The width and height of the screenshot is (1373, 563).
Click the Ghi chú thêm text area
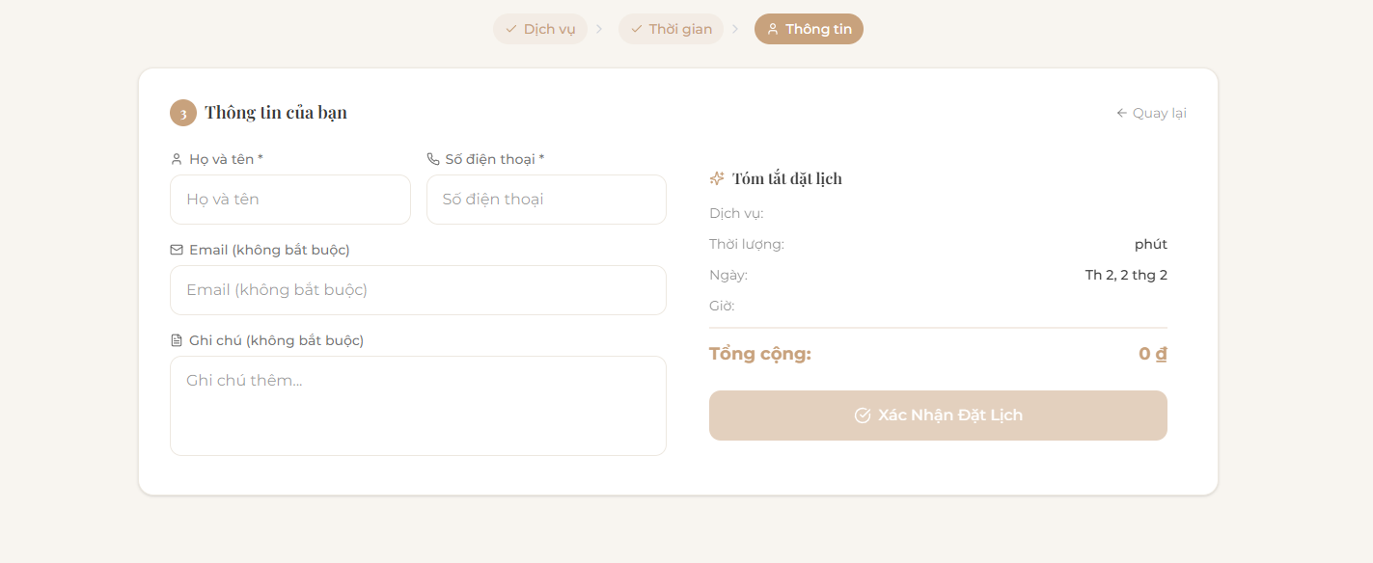418,405
